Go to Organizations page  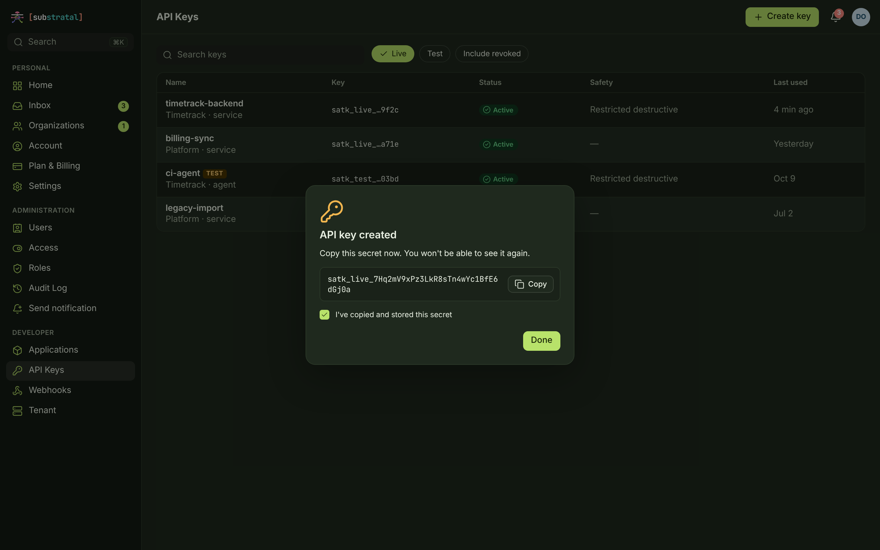[70, 126]
